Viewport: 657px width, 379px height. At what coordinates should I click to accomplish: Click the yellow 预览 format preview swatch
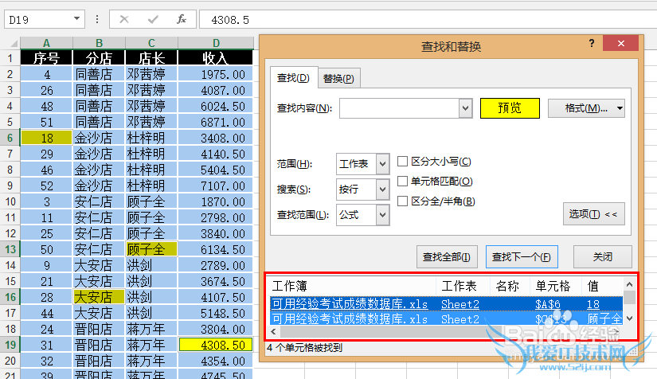pyautogui.click(x=510, y=107)
